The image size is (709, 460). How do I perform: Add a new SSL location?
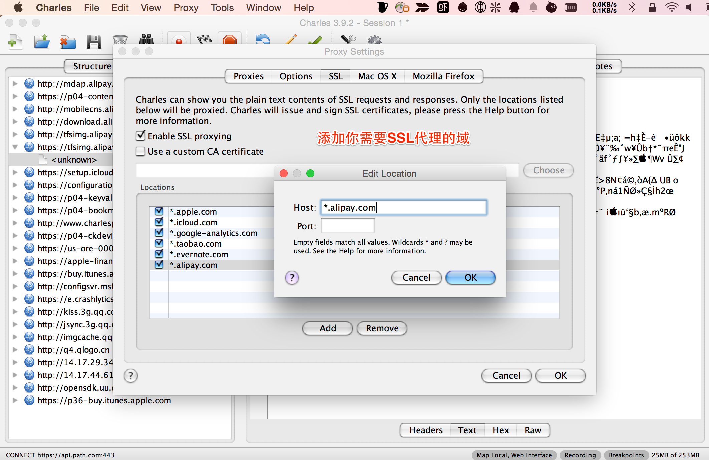click(328, 328)
